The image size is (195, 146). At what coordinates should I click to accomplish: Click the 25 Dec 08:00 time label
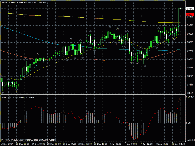pos(54,144)
